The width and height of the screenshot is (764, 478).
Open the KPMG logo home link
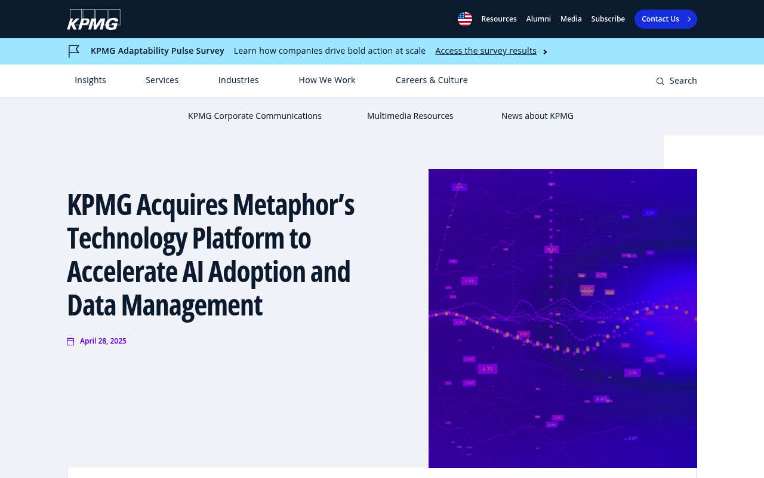94,19
